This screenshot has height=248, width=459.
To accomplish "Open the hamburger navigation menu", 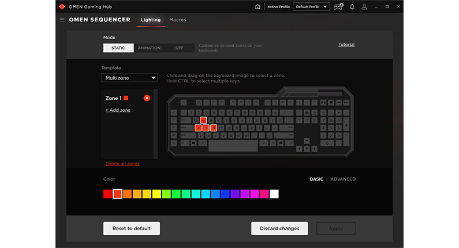I will (x=62, y=20).
